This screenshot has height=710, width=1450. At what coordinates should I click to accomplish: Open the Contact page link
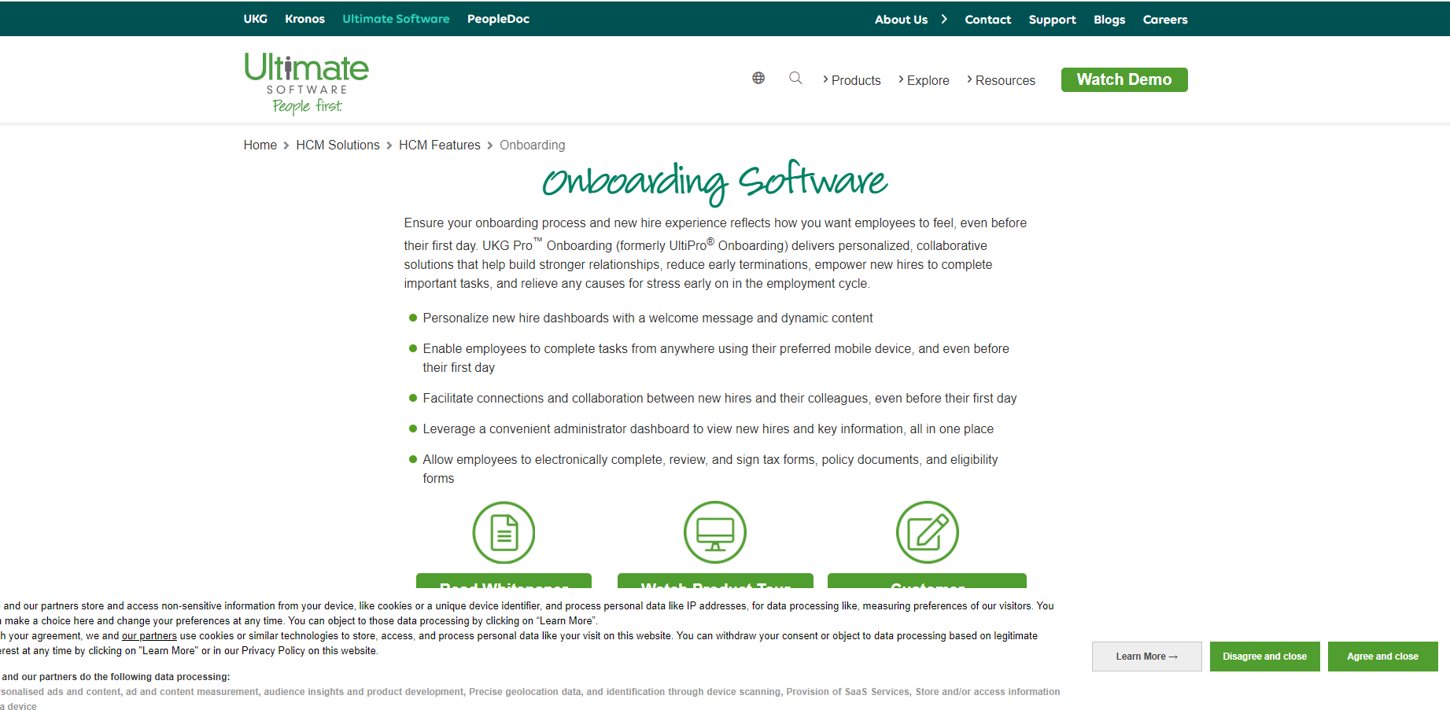pyautogui.click(x=988, y=20)
